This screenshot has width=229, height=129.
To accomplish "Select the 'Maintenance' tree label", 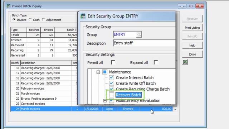I will (120, 72).
